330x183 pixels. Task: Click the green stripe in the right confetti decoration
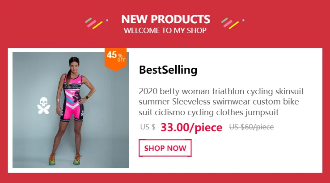point(224,21)
